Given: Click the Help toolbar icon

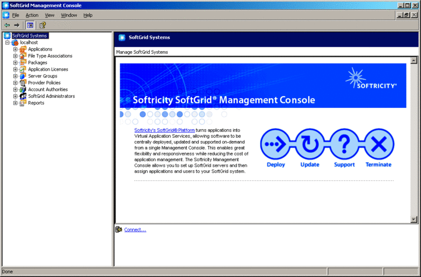Looking at the screenshot, I should click(x=42, y=25).
